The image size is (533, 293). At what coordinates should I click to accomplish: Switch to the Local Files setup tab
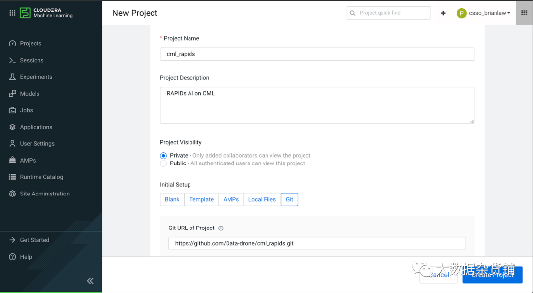[262, 199]
